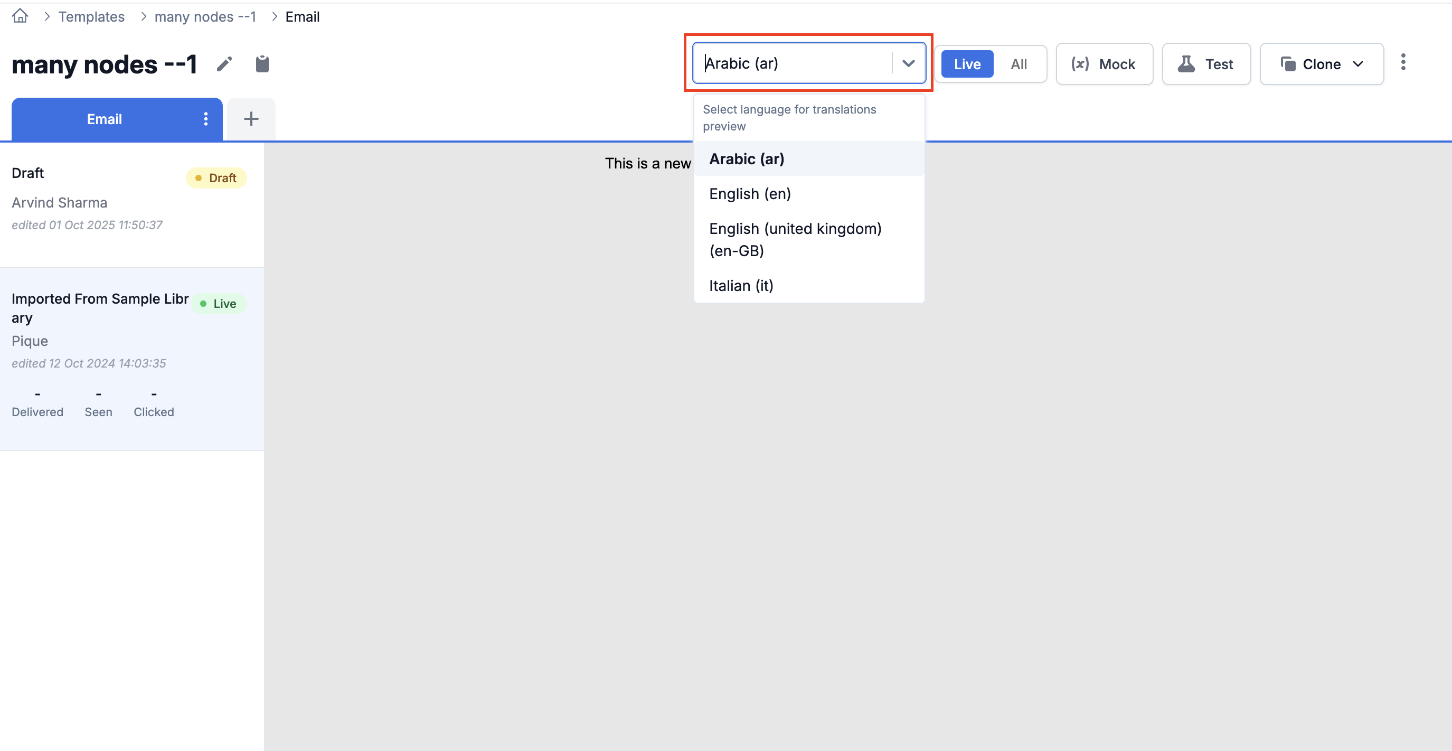The width and height of the screenshot is (1452, 751).
Task: Click the plus icon to add a channel
Action: pos(251,118)
